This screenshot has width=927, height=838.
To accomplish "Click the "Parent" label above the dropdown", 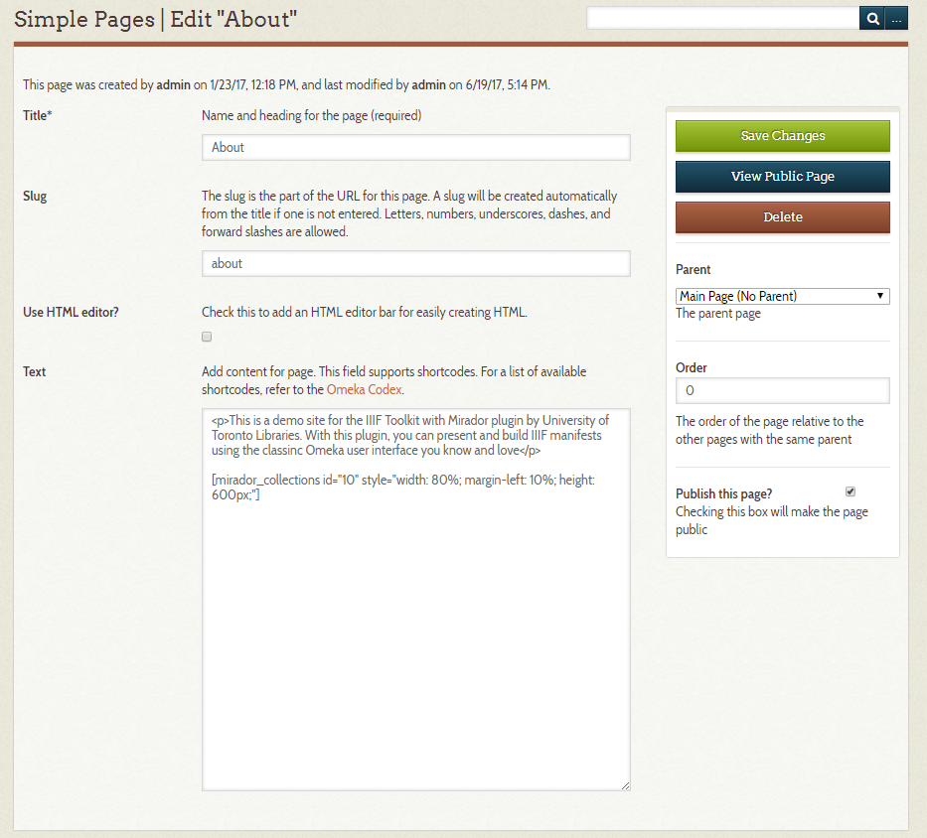I will coord(693,269).
